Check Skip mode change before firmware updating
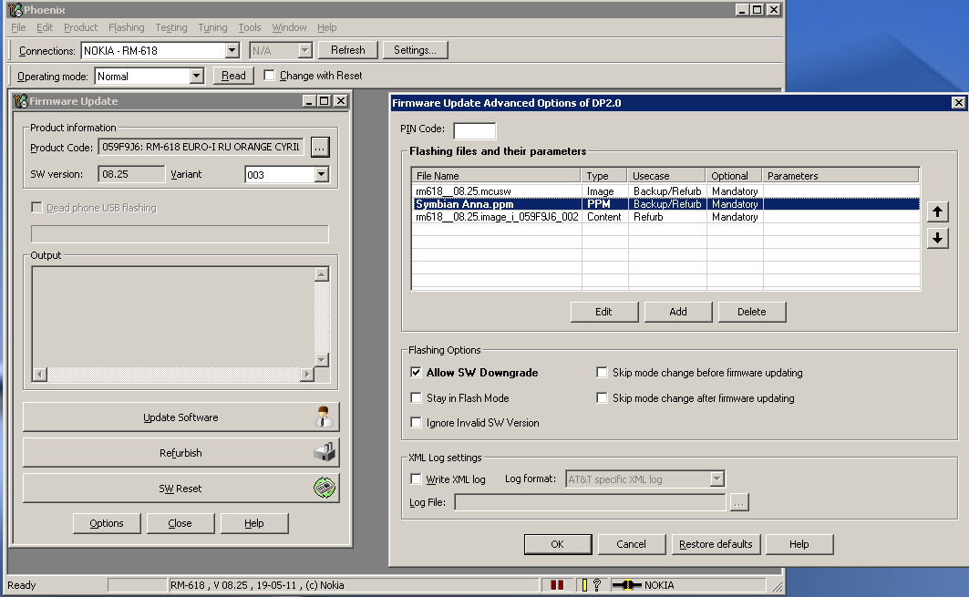Viewport: 969px width, 597px height. 602,372
